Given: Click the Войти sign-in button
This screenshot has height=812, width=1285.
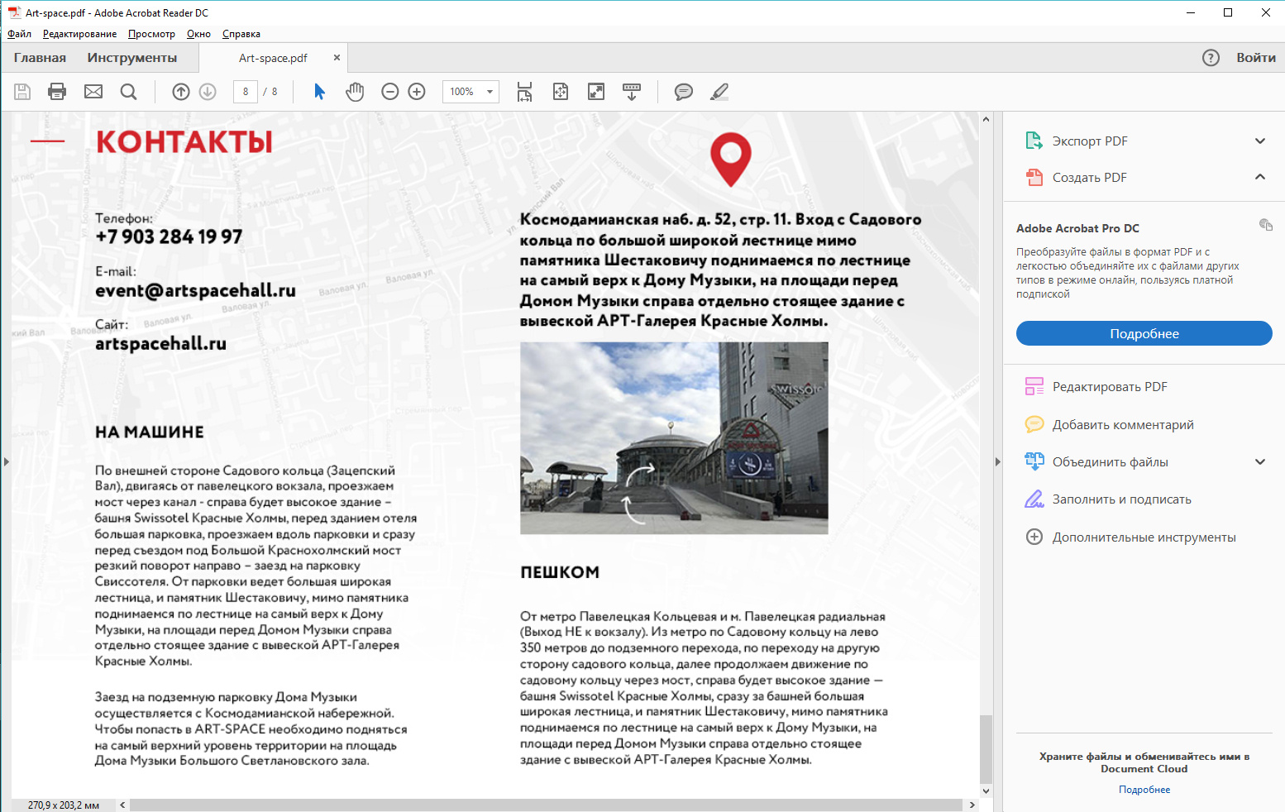Looking at the screenshot, I should click(1256, 58).
